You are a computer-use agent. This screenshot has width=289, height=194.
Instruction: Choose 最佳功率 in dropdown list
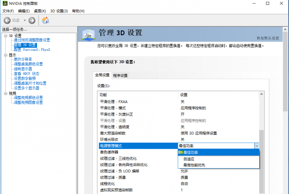[218, 152]
